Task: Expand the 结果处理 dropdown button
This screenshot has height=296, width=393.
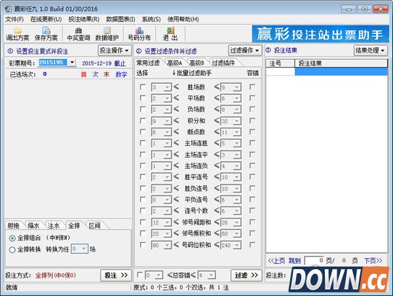Action: coord(370,50)
